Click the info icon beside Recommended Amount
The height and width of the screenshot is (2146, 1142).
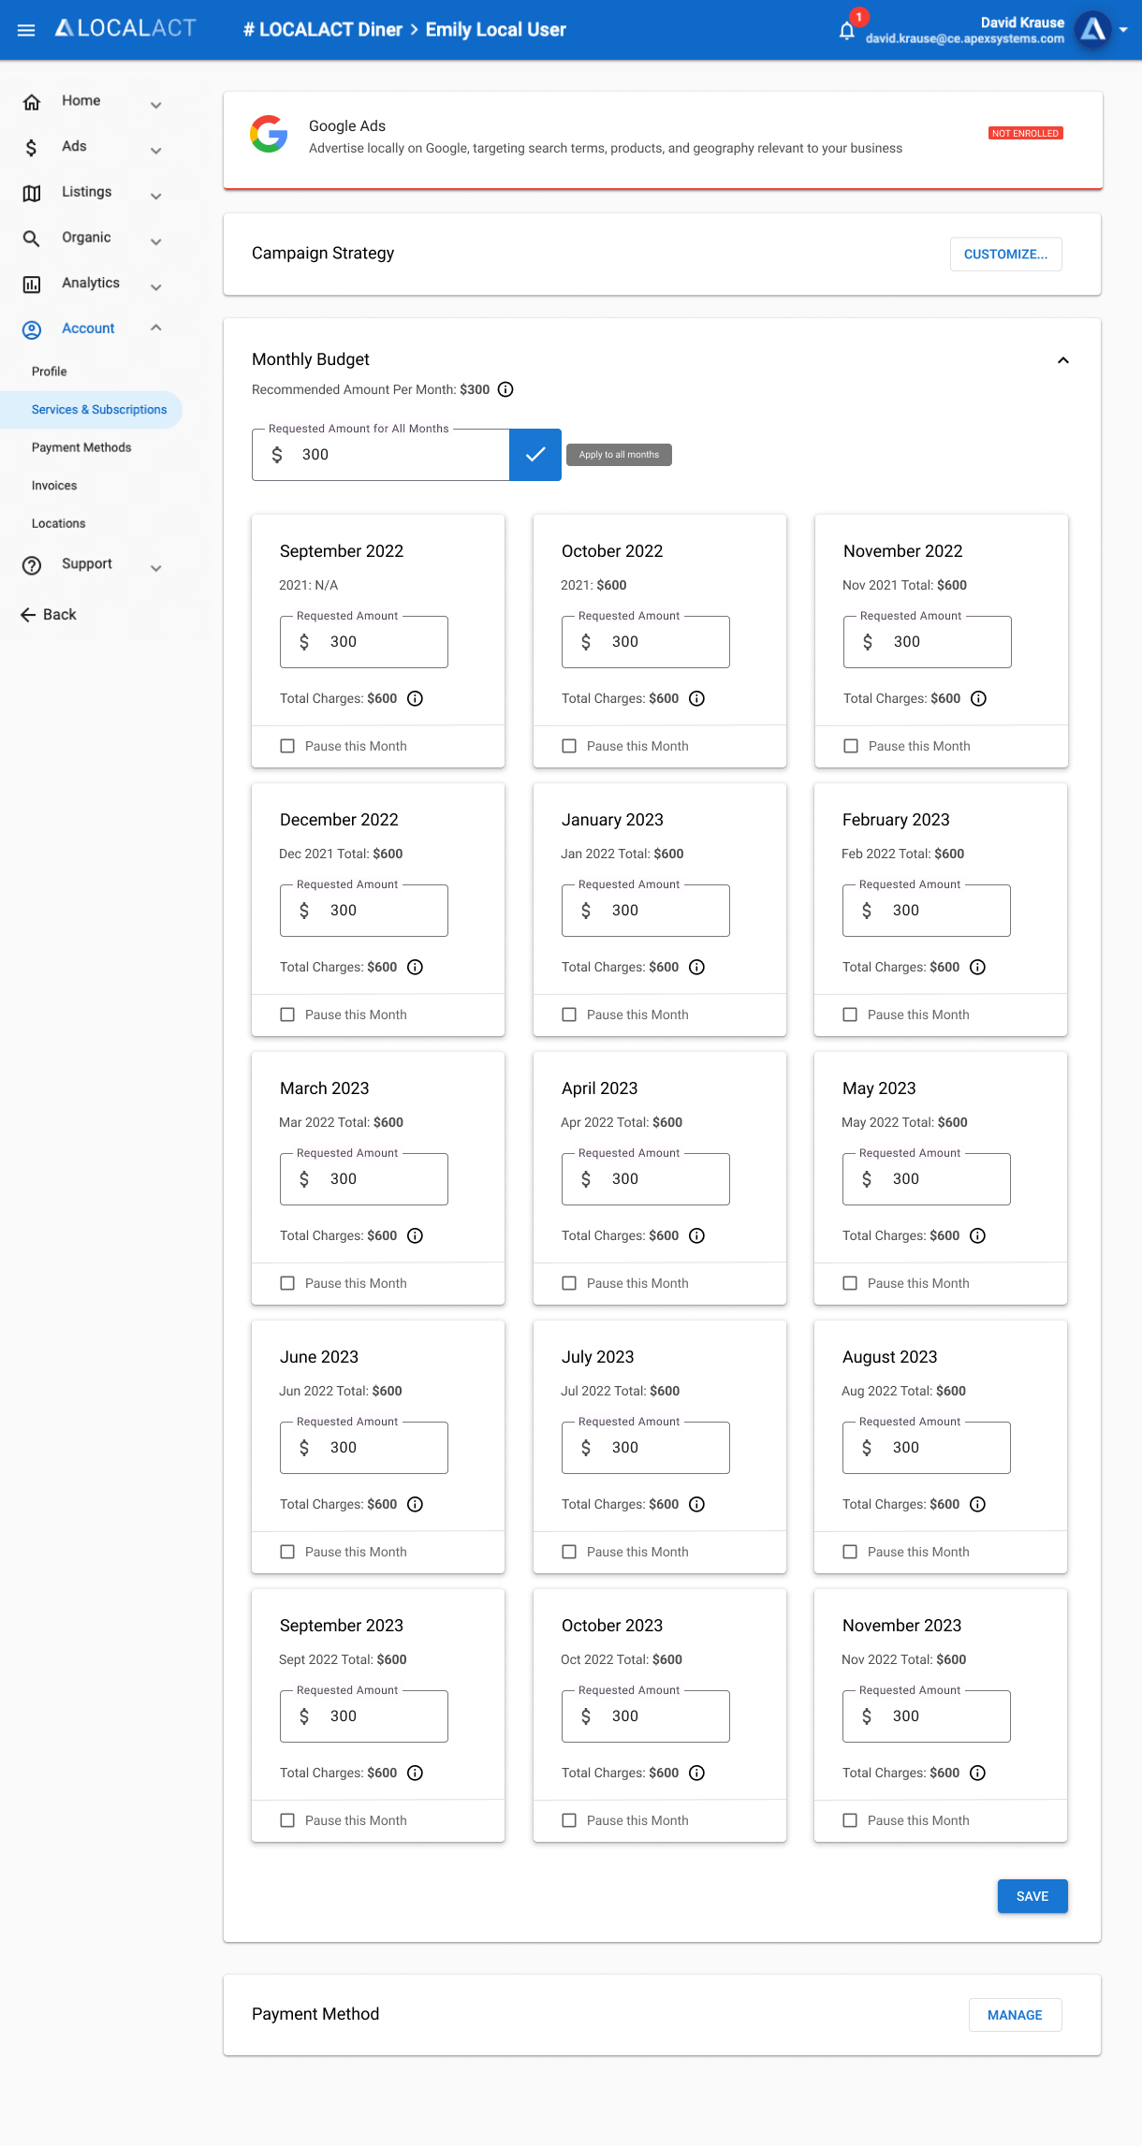(505, 389)
